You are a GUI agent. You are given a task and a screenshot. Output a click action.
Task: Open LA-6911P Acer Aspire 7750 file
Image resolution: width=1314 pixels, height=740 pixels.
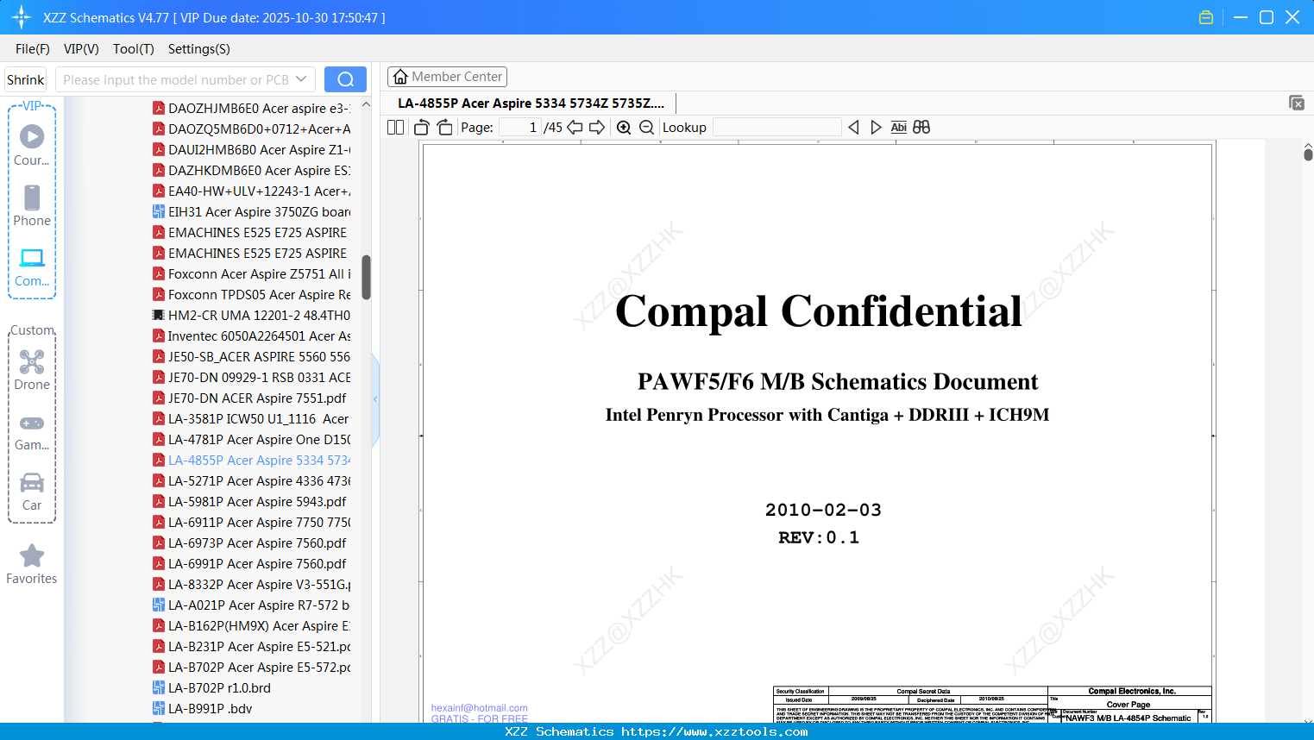[x=251, y=523]
